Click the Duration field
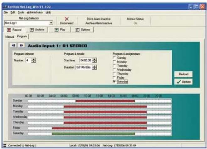 click(x=84, y=67)
